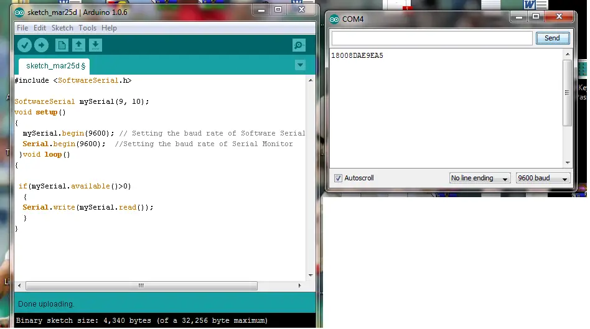This screenshot has height=329, width=590.
Task: Click the Word document icon on desktop
Action: (530, 5)
